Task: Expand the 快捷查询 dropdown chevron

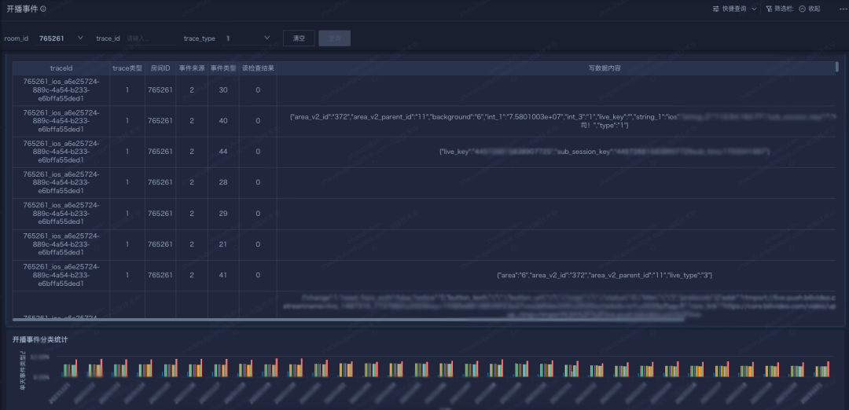Action: 754,9
